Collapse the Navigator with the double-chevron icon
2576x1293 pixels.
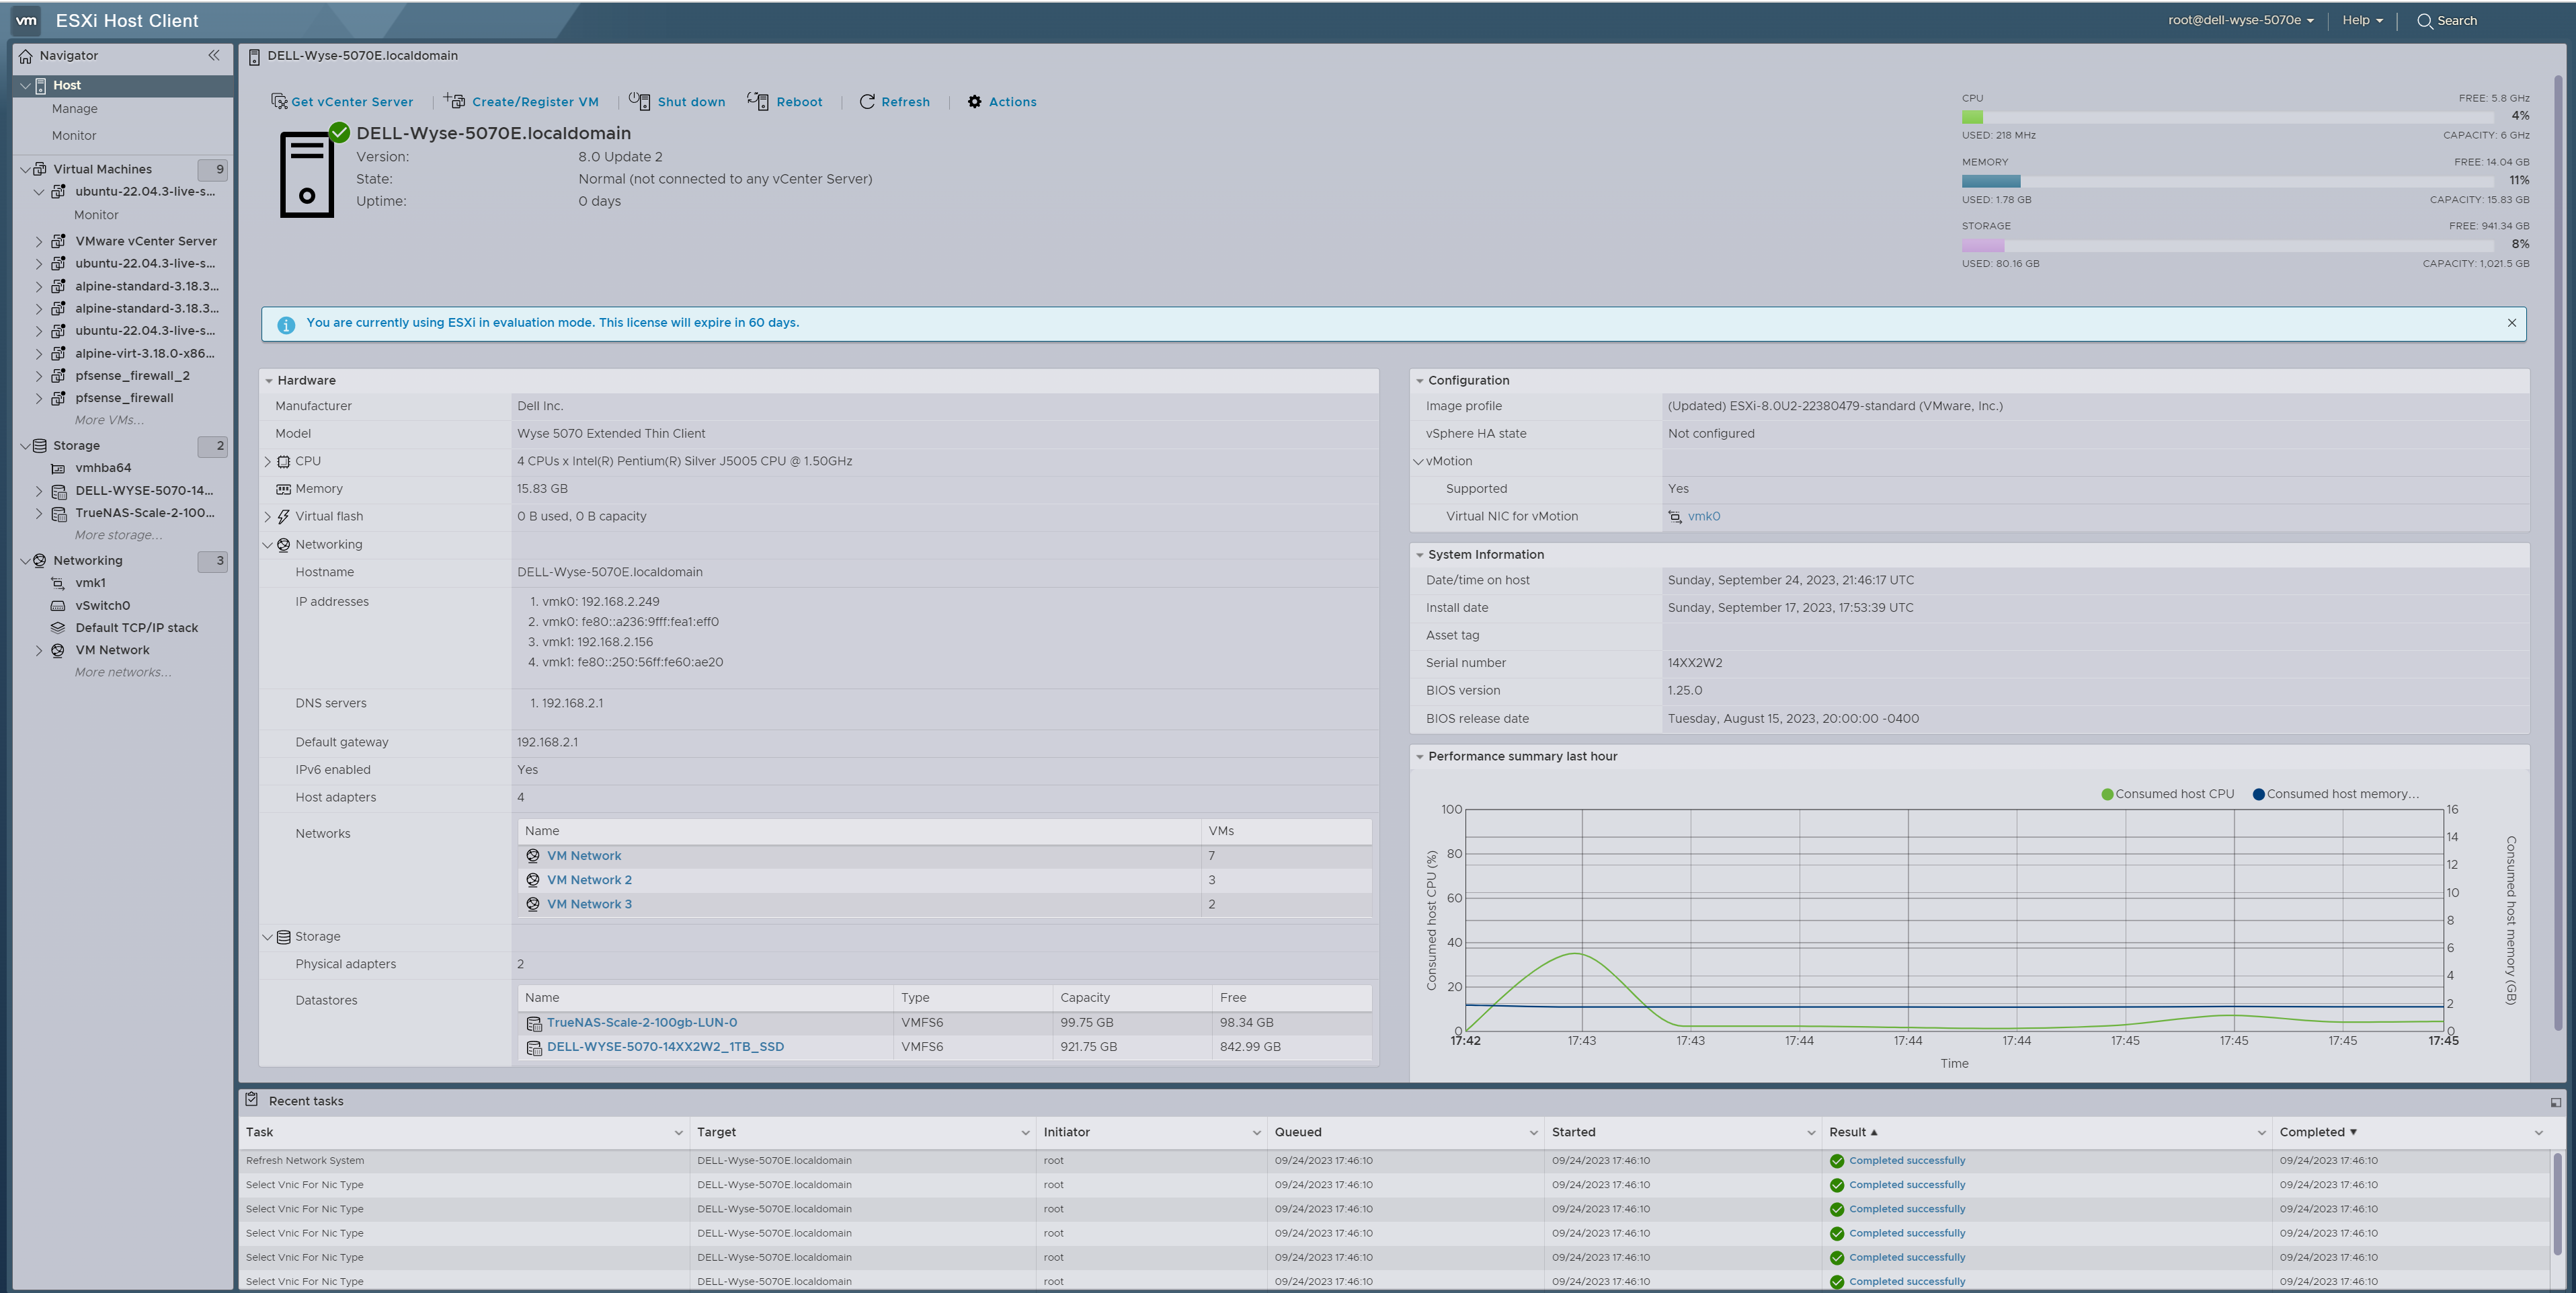point(213,55)
